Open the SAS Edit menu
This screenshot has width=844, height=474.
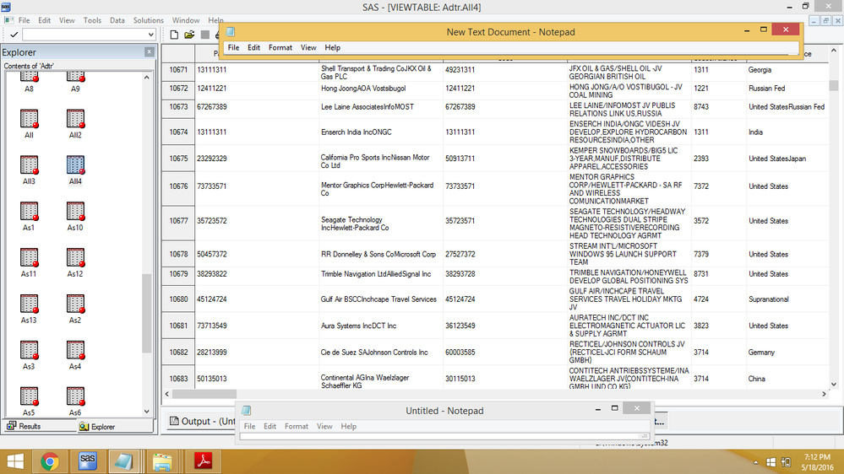click(44, 20)
